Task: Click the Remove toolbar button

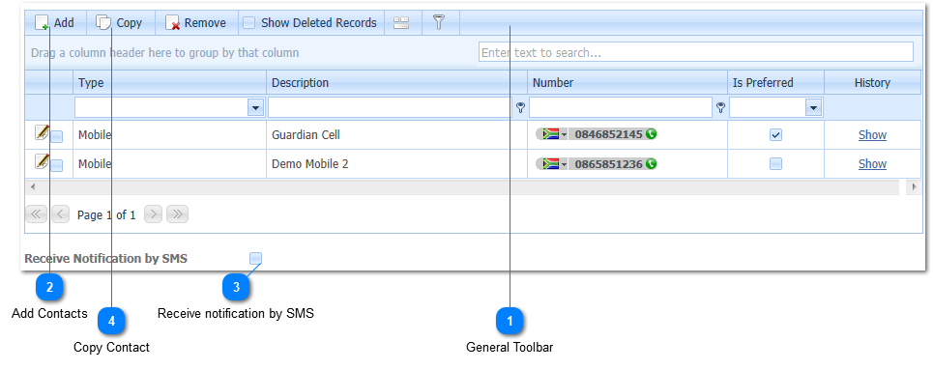Action: tap(196, 22)
